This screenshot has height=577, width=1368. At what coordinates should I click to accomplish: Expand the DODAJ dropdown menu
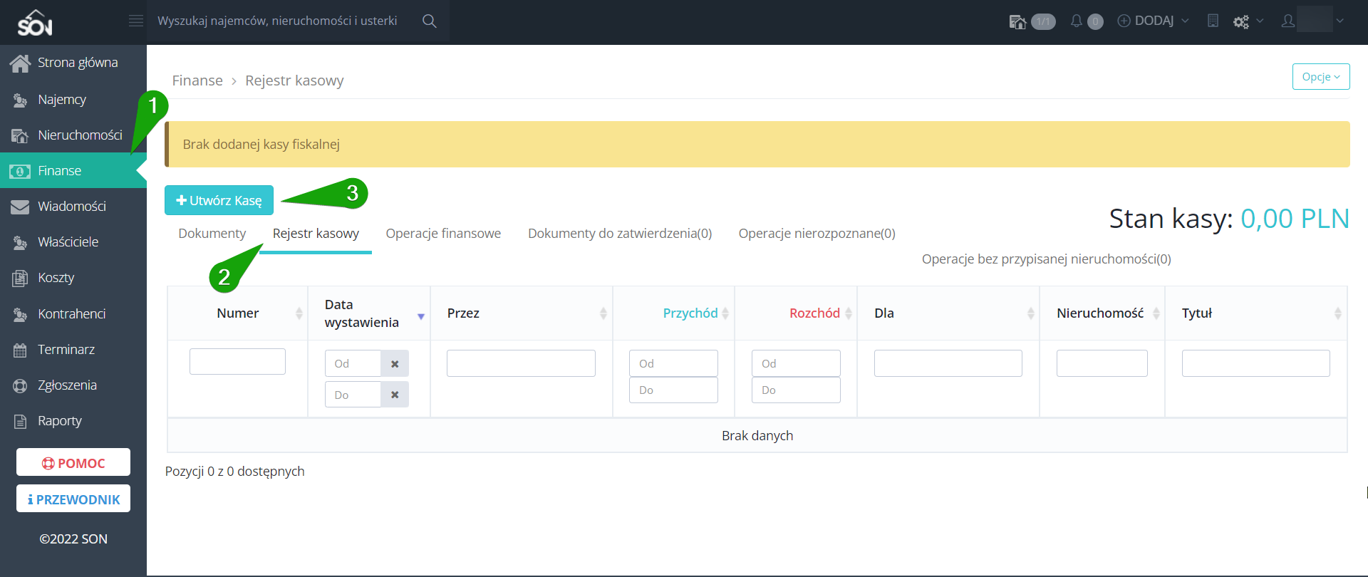tap(1153, 21)
